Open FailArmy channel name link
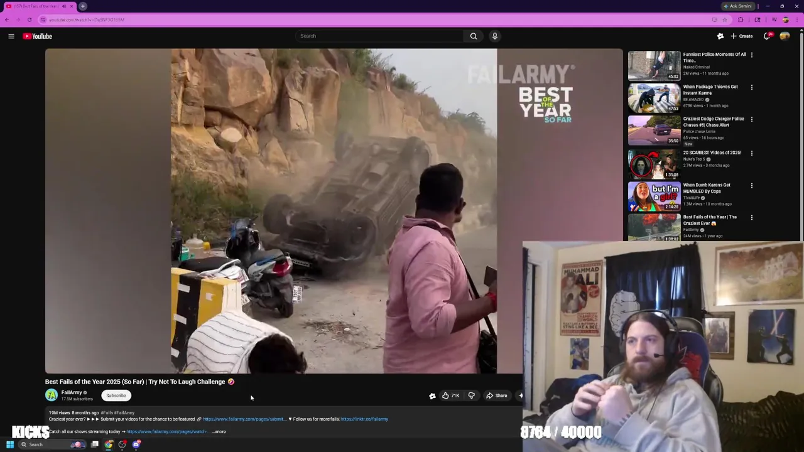Image resolution: width=804 pixels, height=452 pixels. pyautogui.click(x=72, y=392)
